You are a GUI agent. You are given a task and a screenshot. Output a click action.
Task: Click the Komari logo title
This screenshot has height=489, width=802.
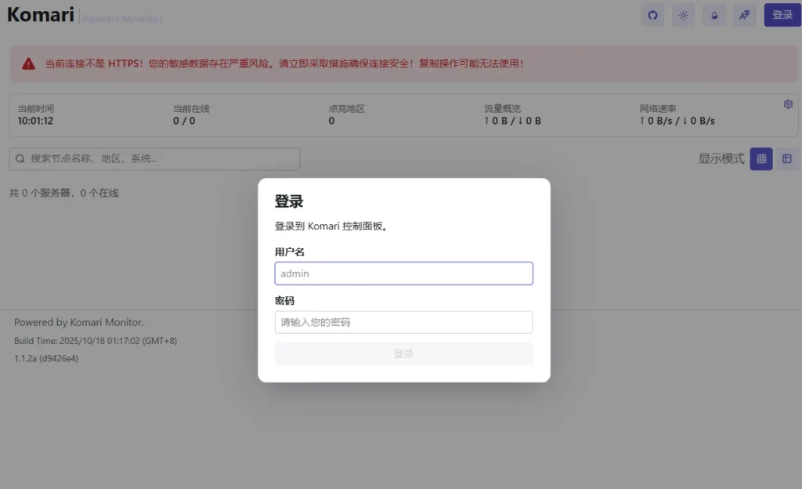point(41,15)
